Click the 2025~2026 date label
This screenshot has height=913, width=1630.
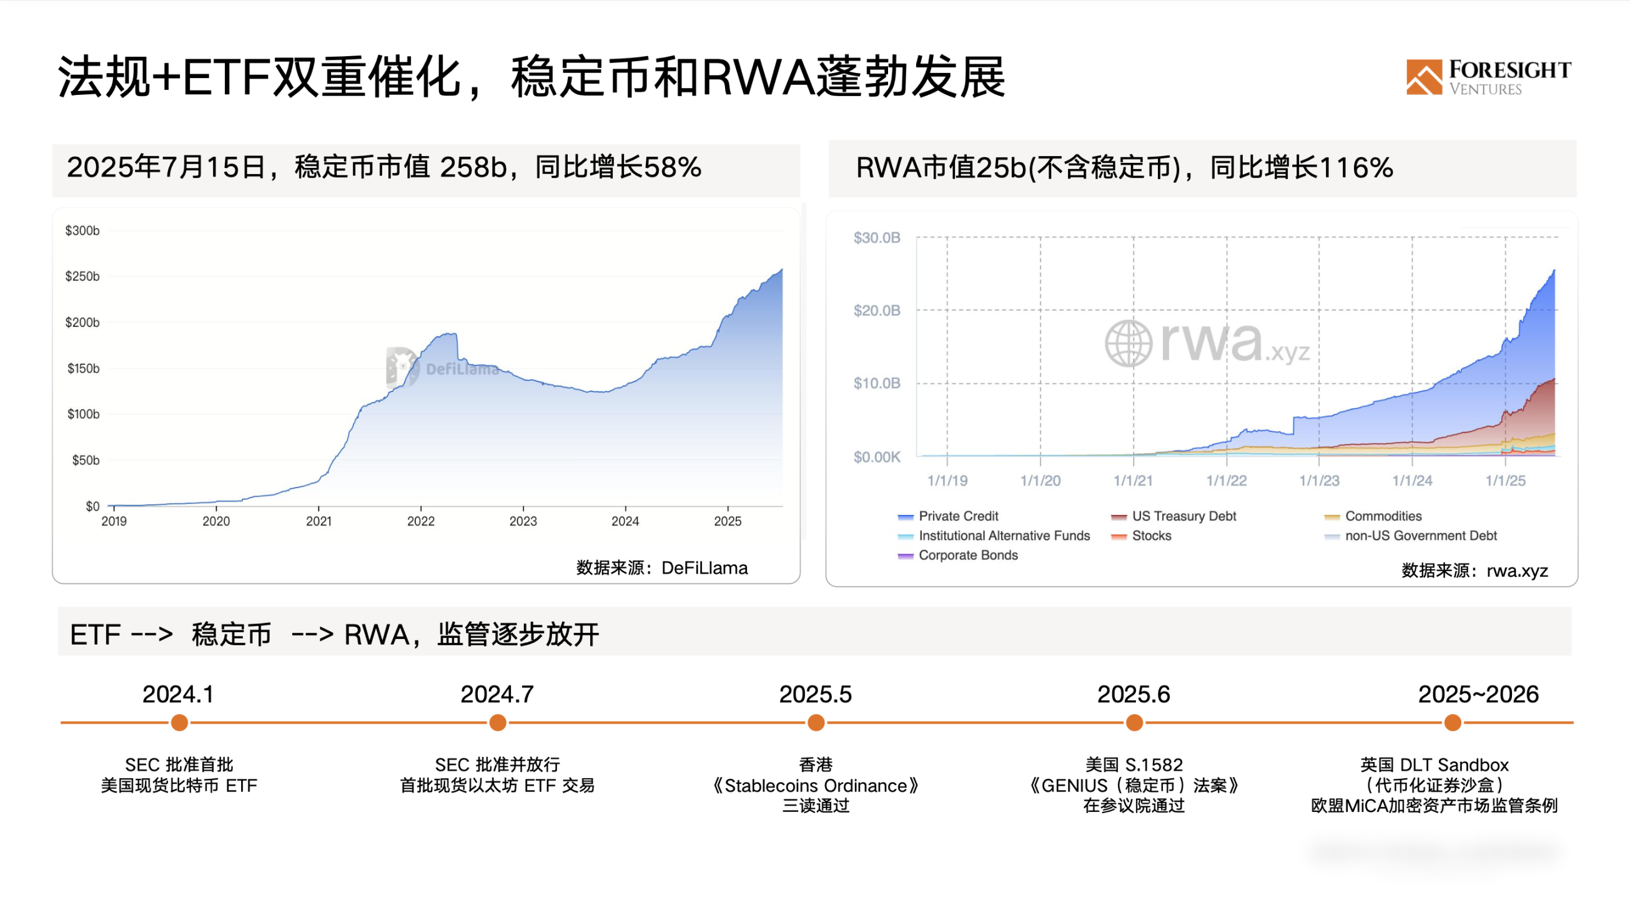[x=1478, y=694]
